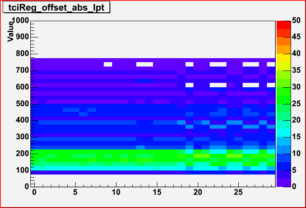Viewport: 306px width, 208px height.
Task: Pick the purple bottom segment of palette
Action: pos(283,182)
